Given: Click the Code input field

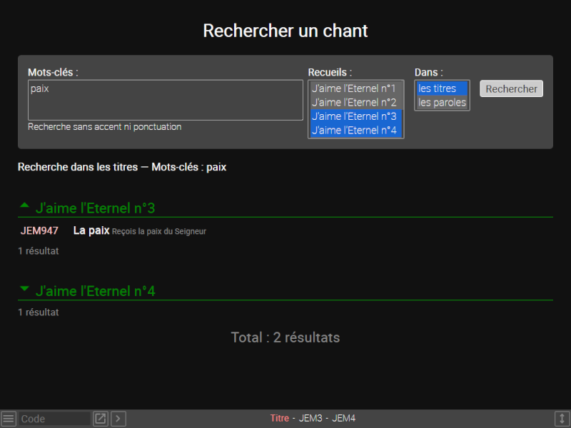Looking at the screenshot, I should point(54,419).
